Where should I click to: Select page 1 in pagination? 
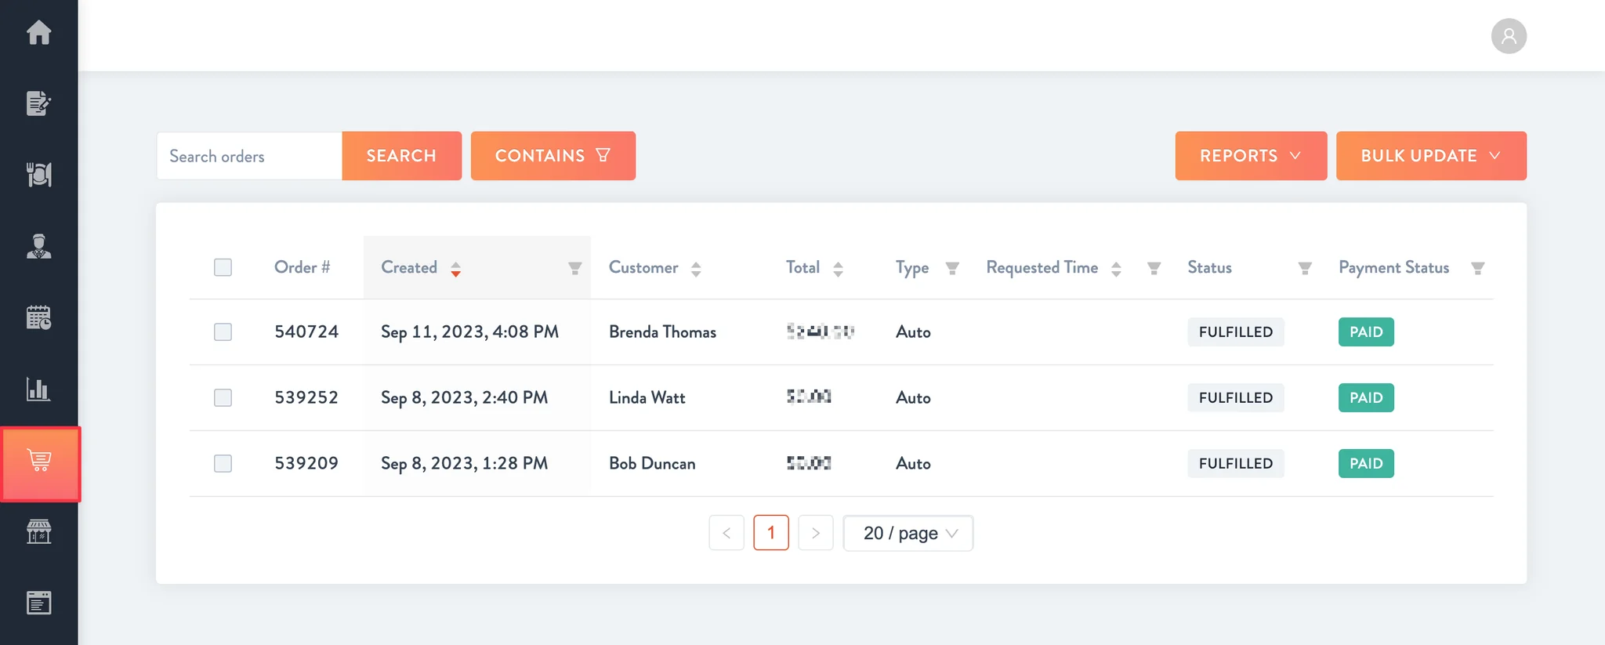point(771,533)
